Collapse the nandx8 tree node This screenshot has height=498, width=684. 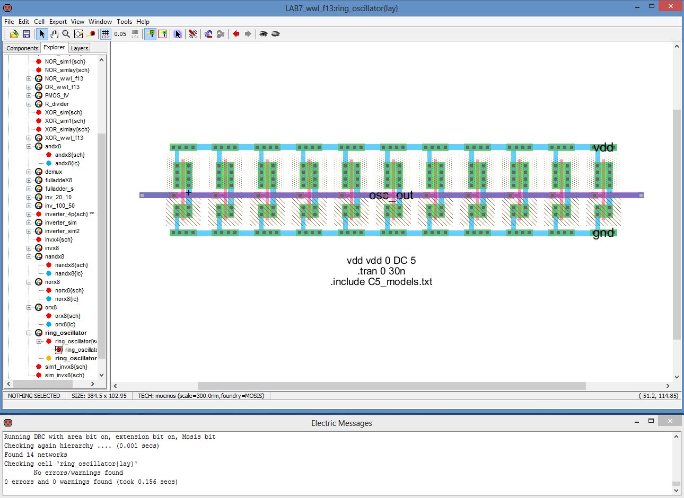click(x=29, y=256)
